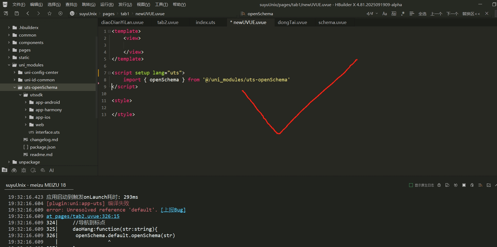497x247 pixels.
Task: Go back with the left arrow icon
Action: (28, 13)
